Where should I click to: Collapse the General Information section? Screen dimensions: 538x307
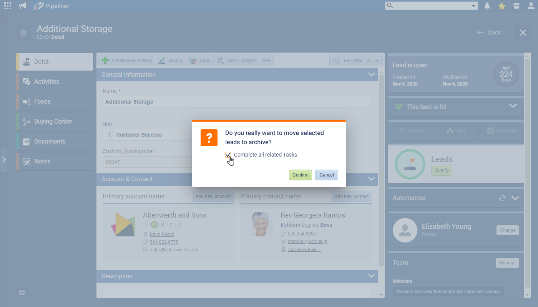(x=371, y=74)
